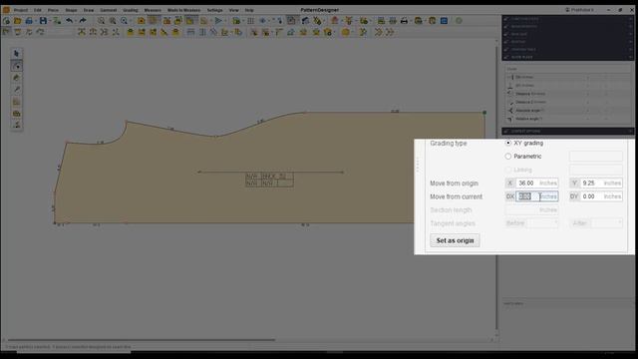Select the fifth tool in the left toolbox
638x359 pixels.
click(16, 102)
